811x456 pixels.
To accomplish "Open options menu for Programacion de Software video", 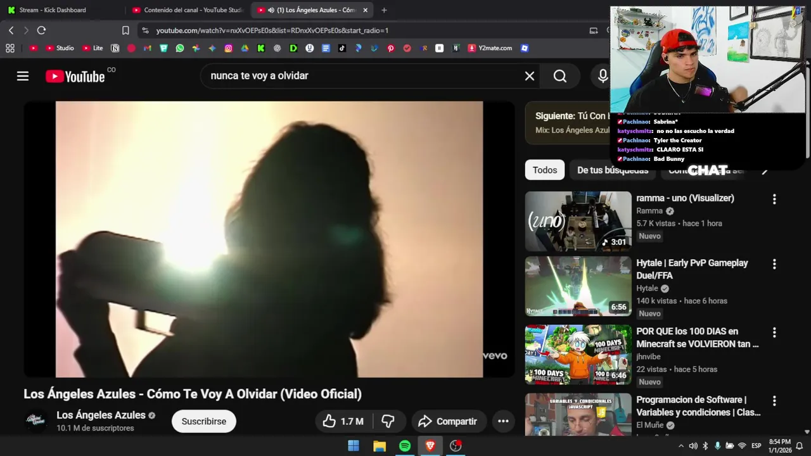I will coord(774,401).
